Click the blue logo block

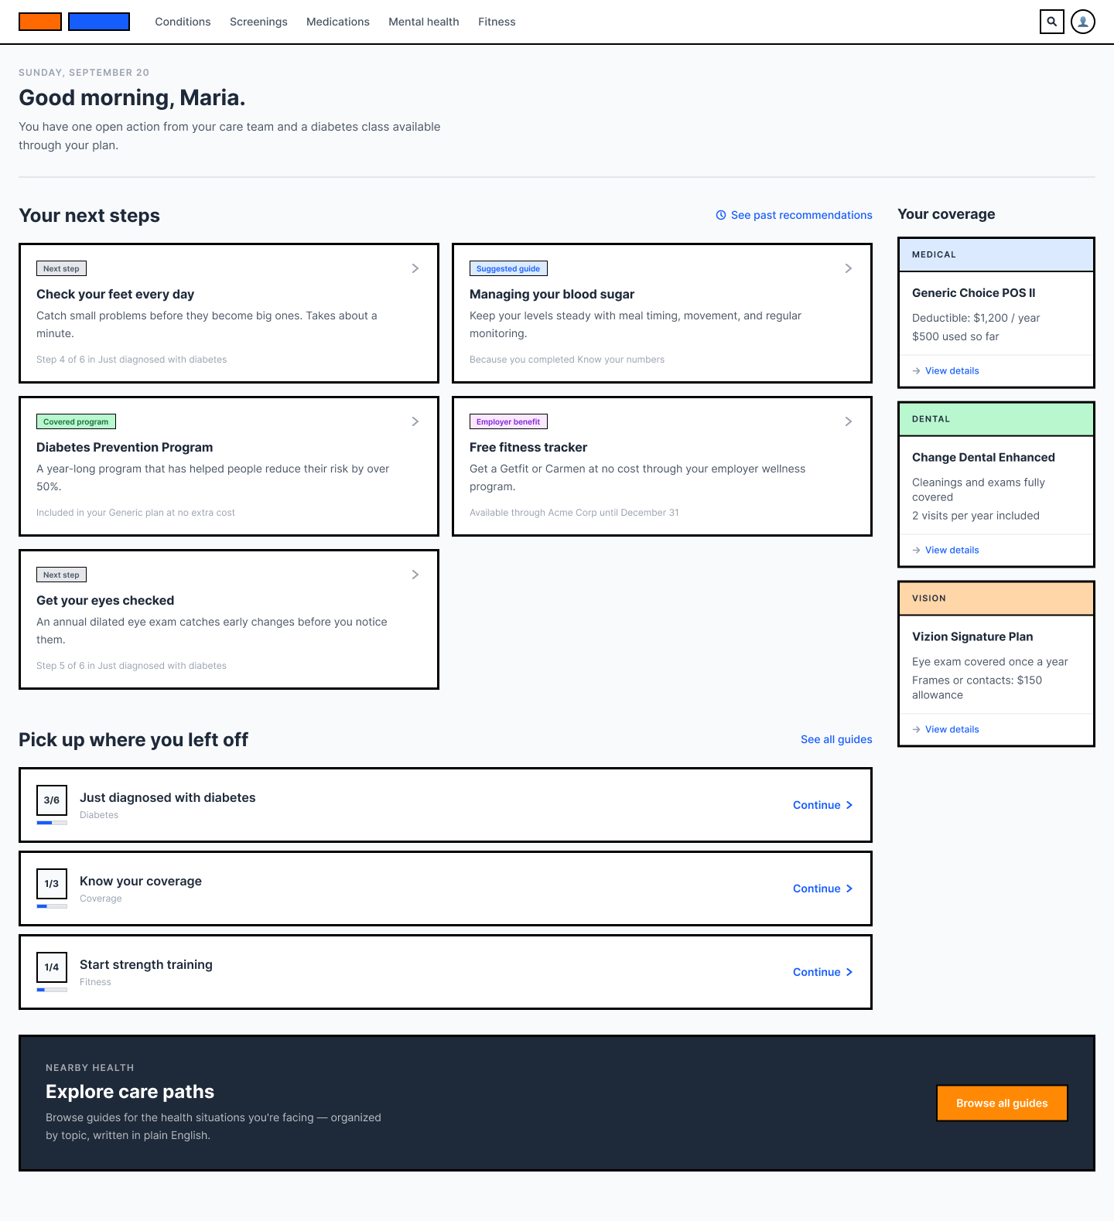[x=99, y=22]
